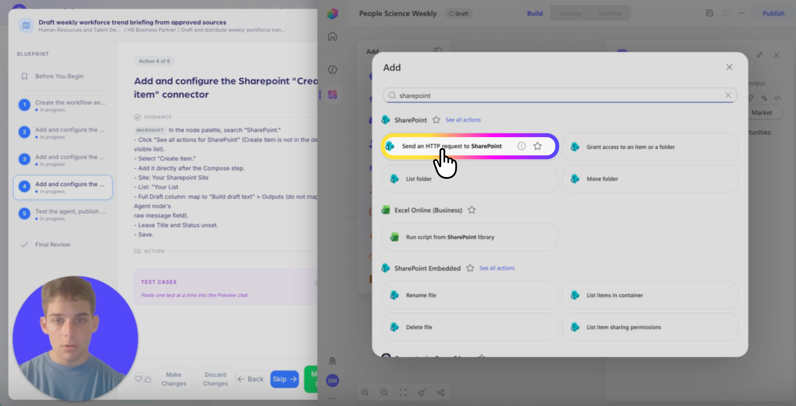Click the code view icon in right panel
This screenshot has height=406, width=796.
pyautogui.click(x=777, y=98)
